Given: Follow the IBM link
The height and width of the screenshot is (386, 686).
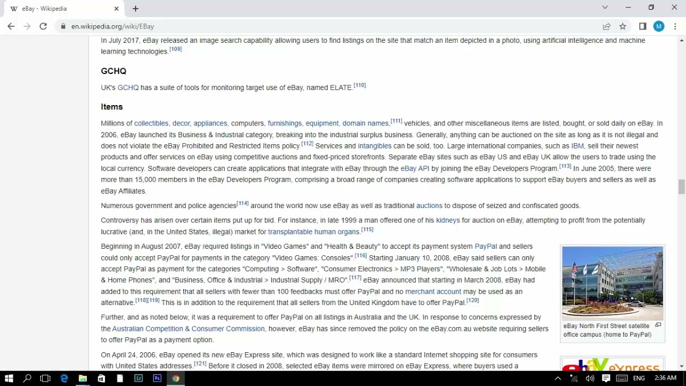Looking at the screenshot, I should (577, 146).
